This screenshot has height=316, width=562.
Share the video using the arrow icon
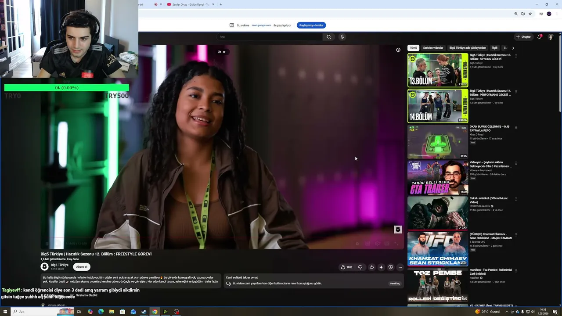371,267
